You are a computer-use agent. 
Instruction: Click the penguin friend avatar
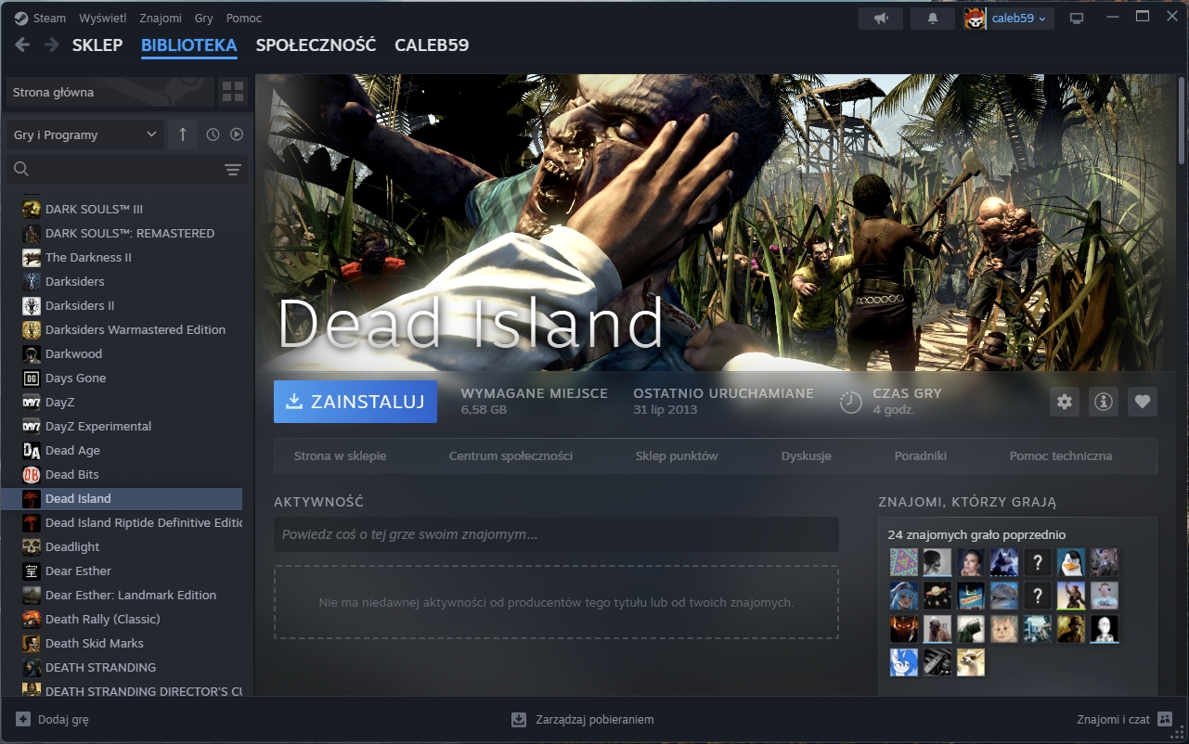[1070, 562]
